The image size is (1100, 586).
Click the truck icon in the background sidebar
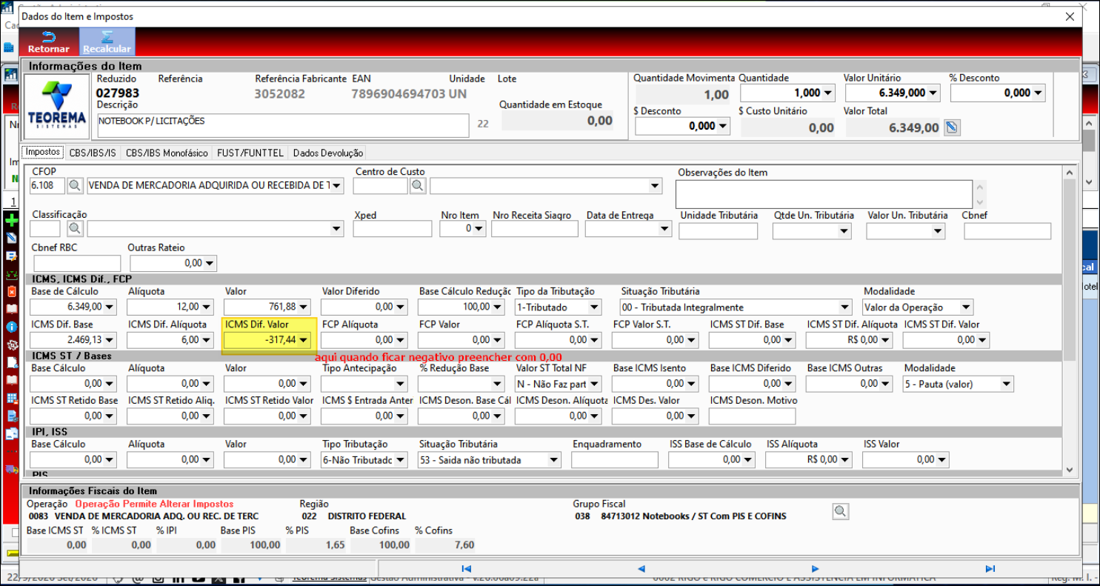coord(12,468)
